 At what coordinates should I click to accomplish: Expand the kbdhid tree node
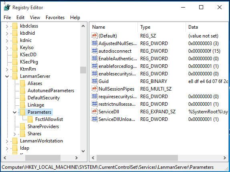click(x=7, y=33)
